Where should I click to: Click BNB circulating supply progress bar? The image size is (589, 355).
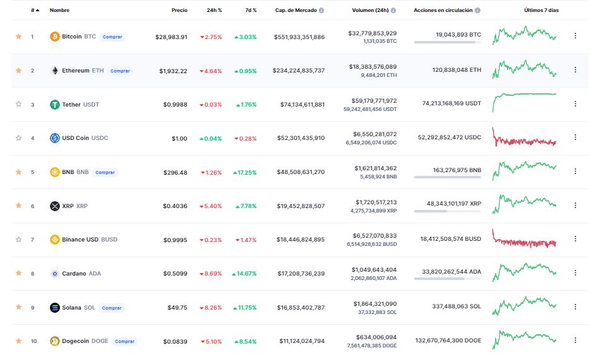coord(448,177)
